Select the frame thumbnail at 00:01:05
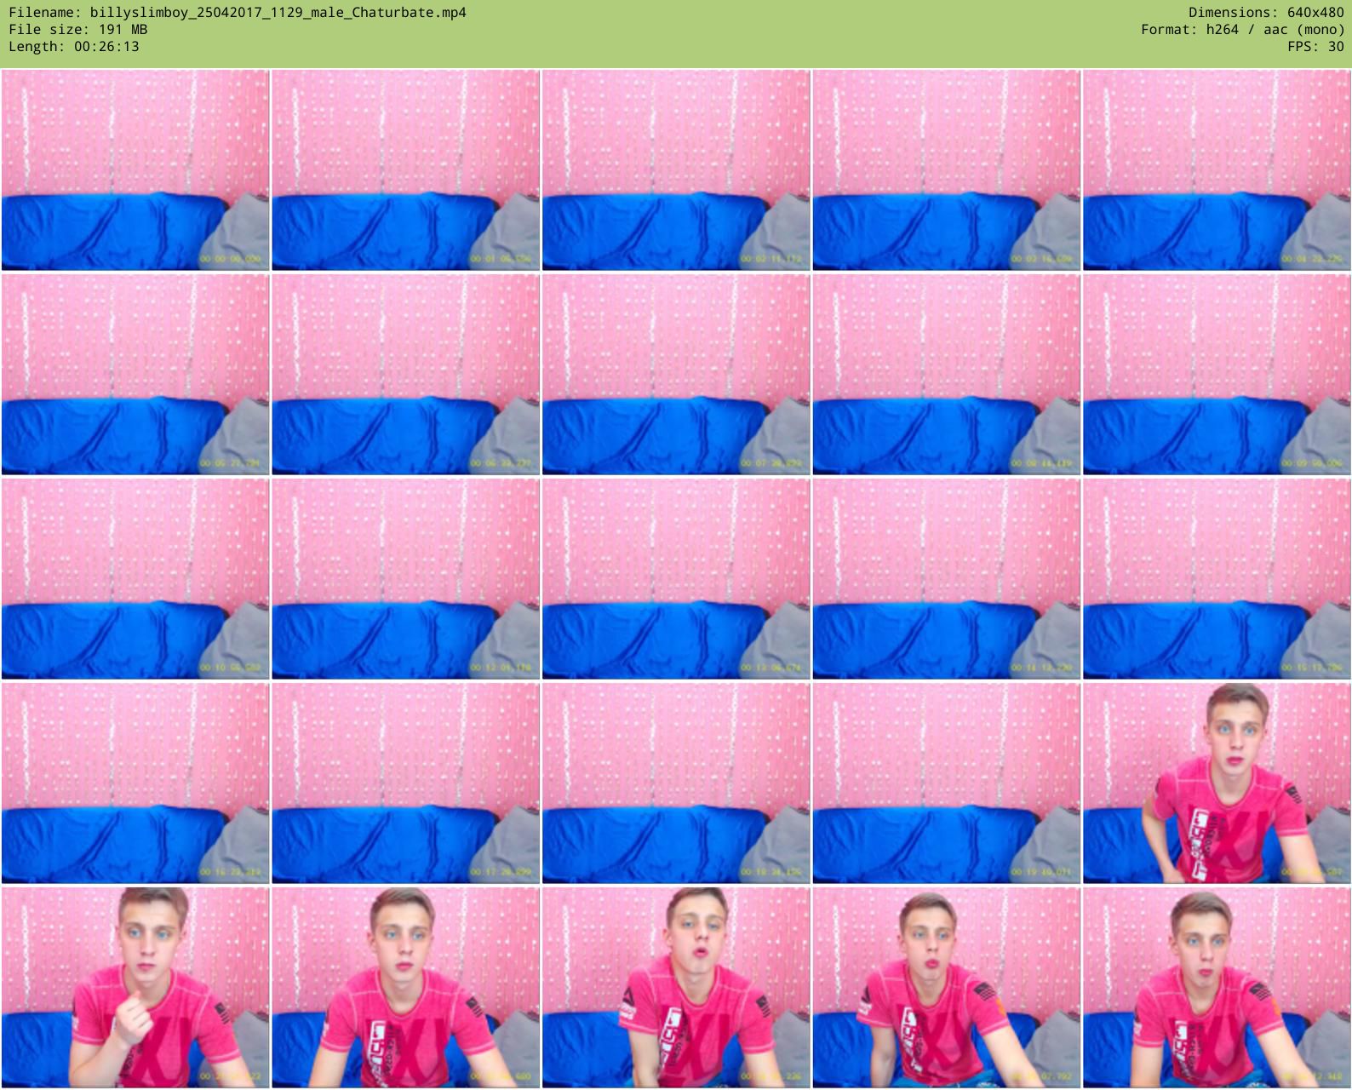Screen dimensions: 1352x1090 click(x=405, y=170)
